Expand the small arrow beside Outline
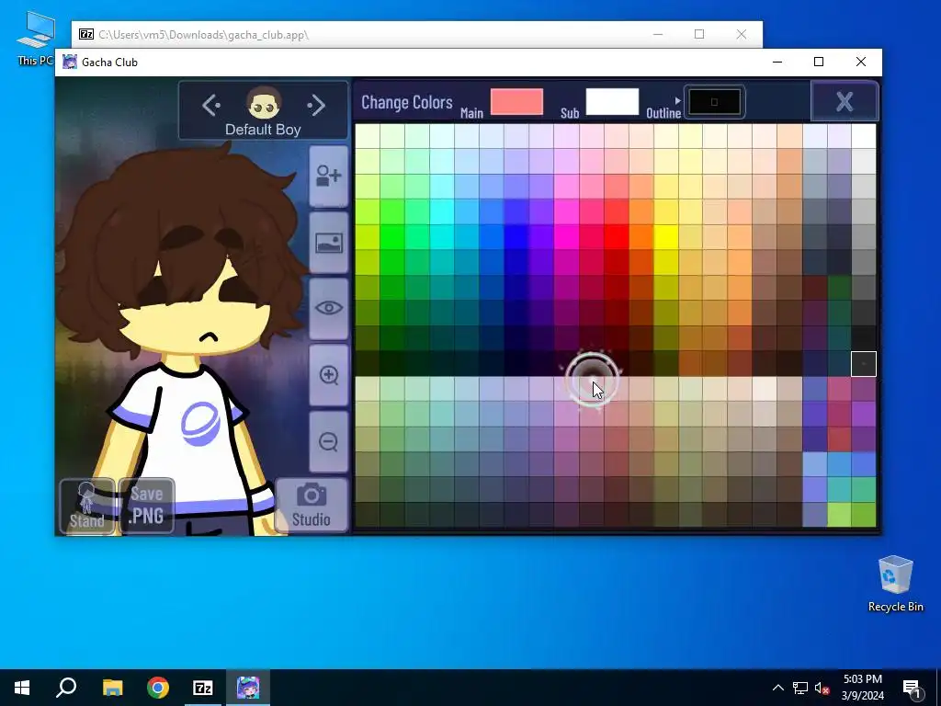 point(678,100)
